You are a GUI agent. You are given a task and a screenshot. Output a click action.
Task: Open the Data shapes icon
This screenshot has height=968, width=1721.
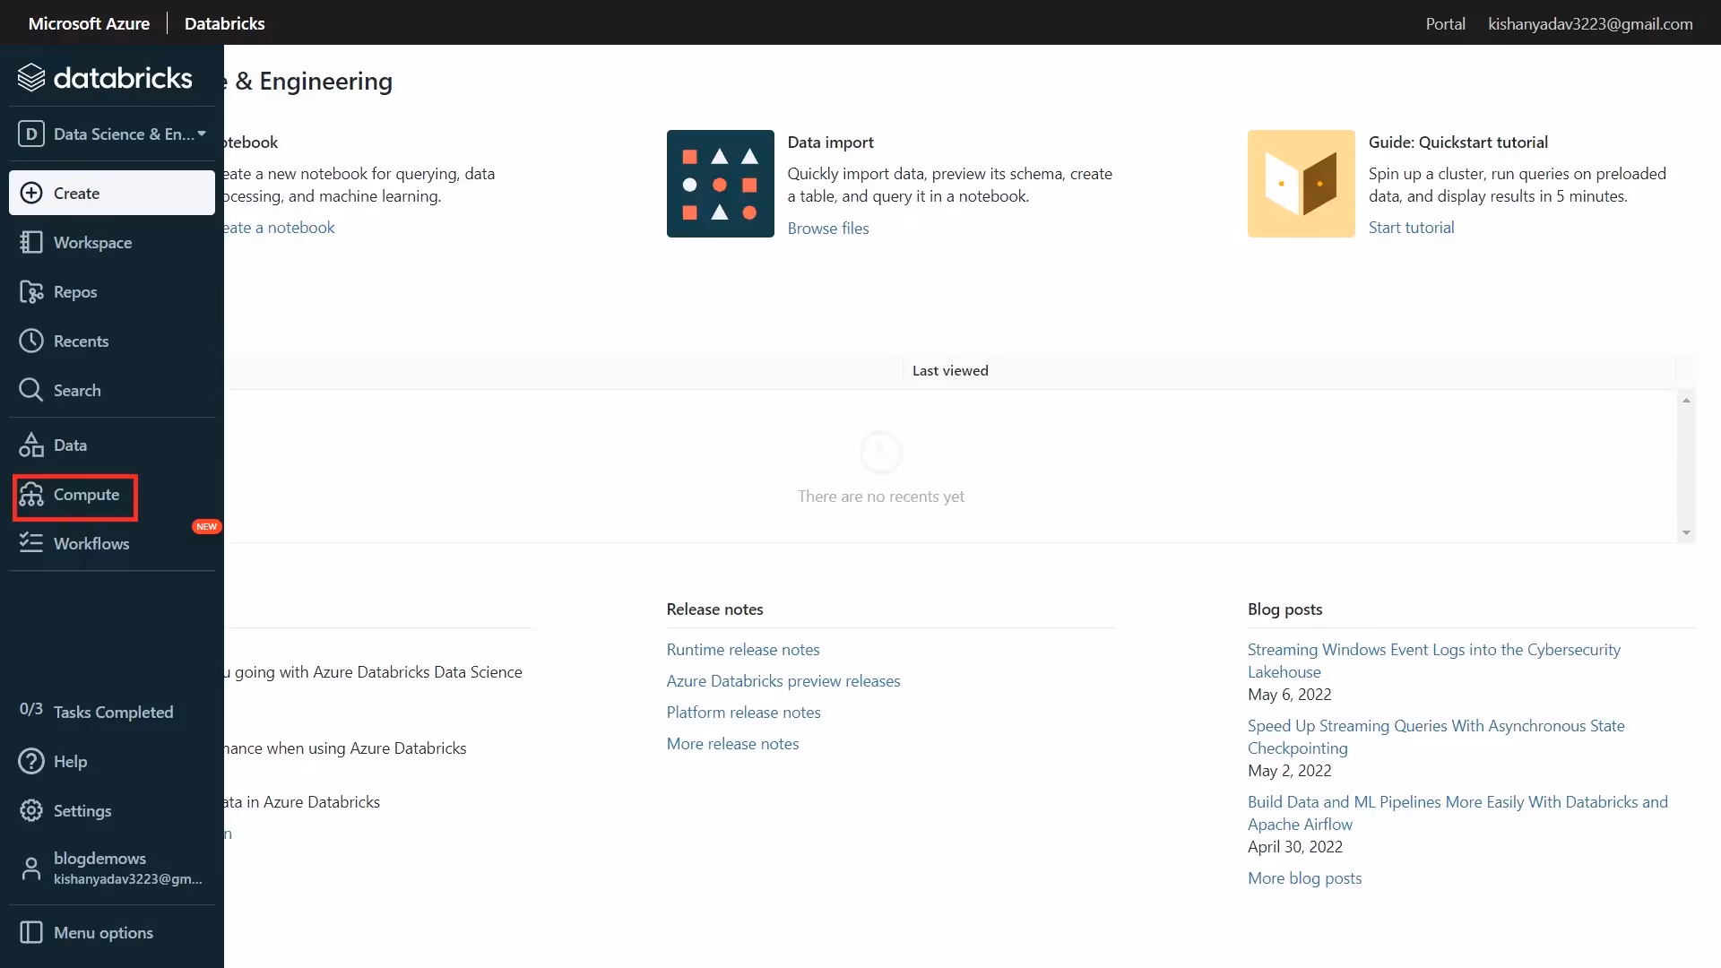coord(31,445)
